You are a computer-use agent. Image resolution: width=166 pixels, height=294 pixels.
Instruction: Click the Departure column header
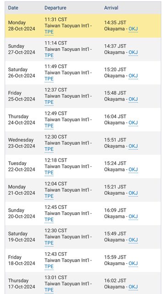point(55,8)
